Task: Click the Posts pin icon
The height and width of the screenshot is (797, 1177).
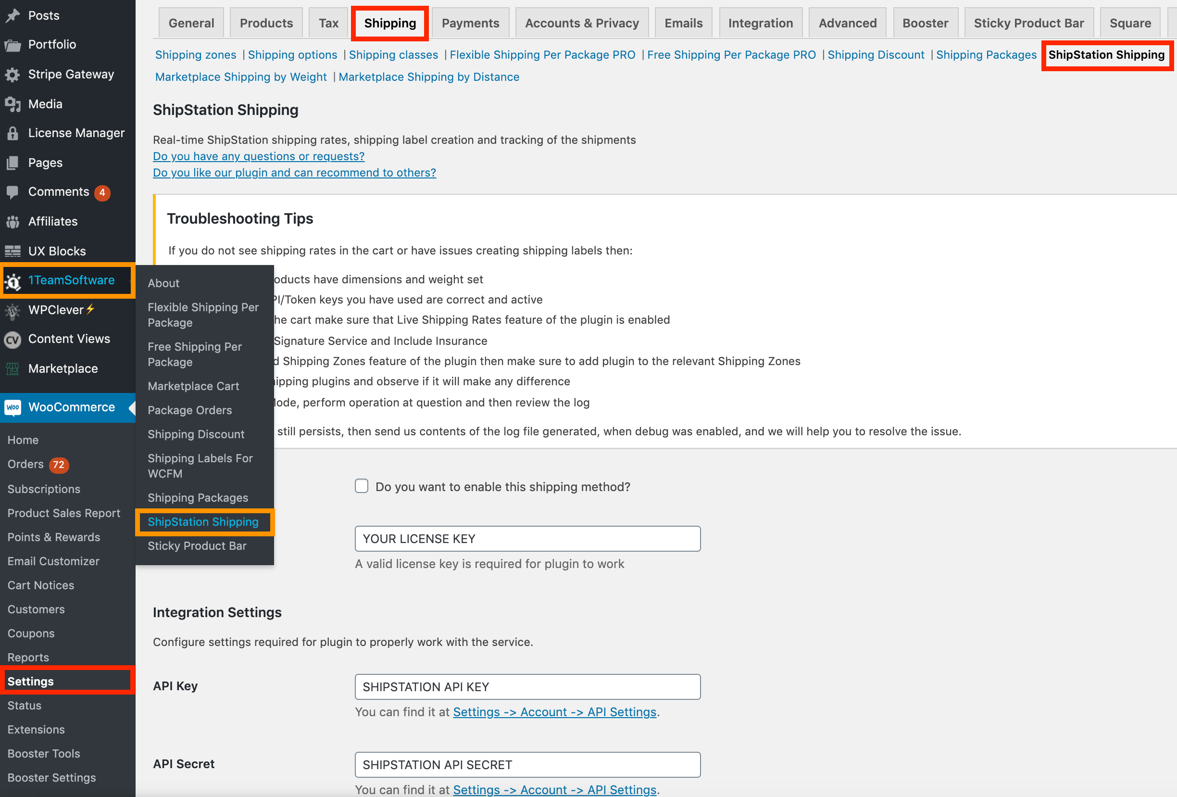Action: pyautogui.click(x=13, y=16)
